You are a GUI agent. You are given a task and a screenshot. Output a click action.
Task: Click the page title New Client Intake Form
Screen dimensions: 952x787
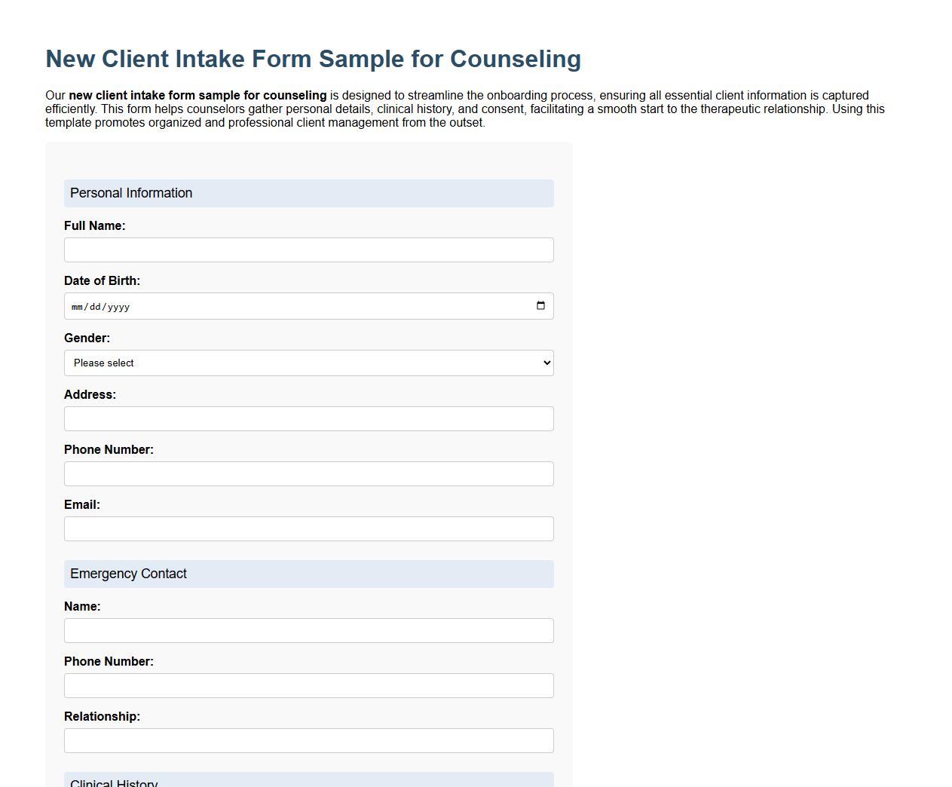point(314,59)
